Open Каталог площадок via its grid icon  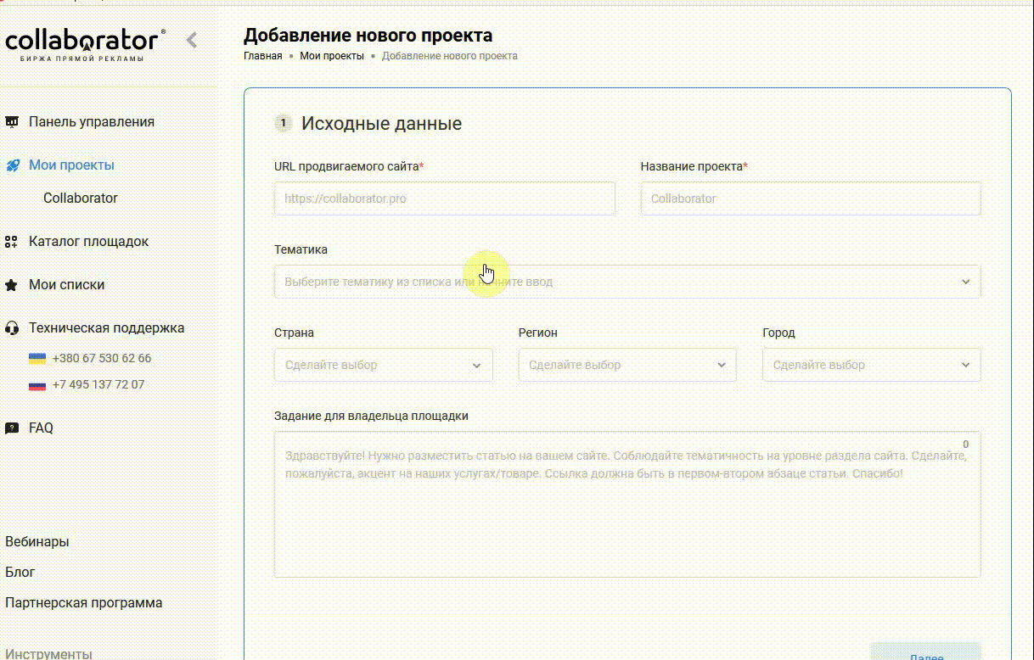(12, 241)
